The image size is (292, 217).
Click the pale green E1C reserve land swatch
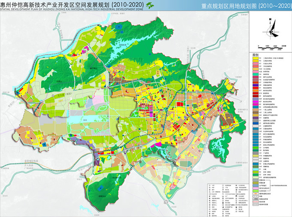(x=255, y=178)
